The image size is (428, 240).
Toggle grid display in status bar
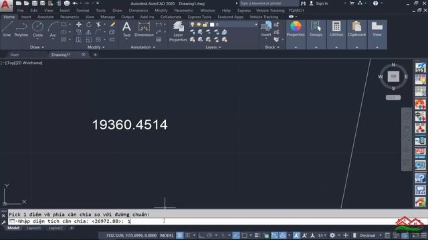click(179, 235)
